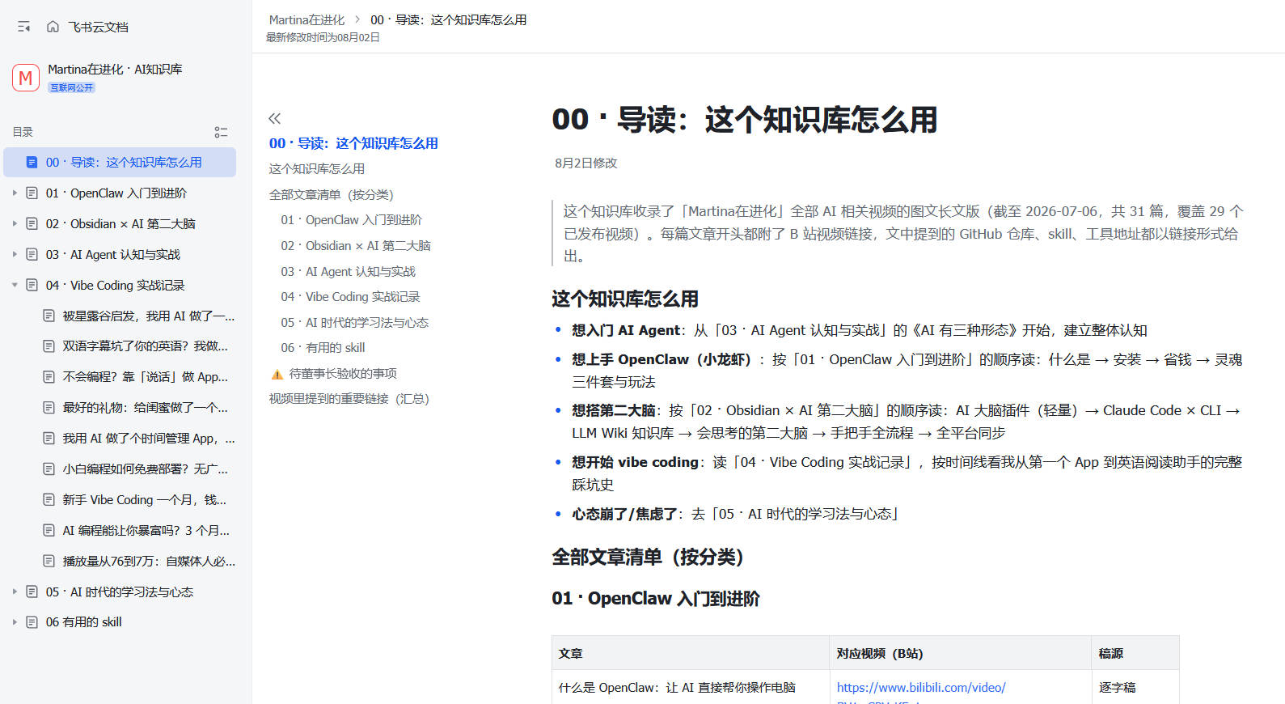Screen dimensions: 1285x704
Task: Click document icon of 03 · AI Agent 认知与实战
Action: pos(32,254)
